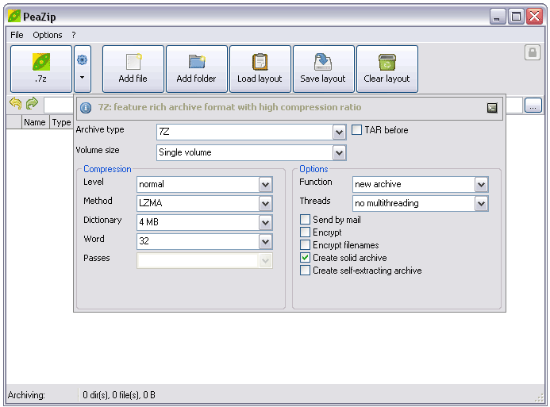The image size is (550, 407).
Task: Expand the Dictionary dropdown showing 4 MB
Action: pyautogui.click(x=266, y=222)
